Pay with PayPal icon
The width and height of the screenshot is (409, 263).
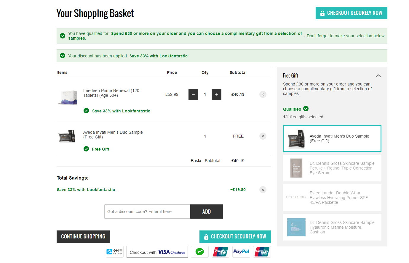[241, 252]
